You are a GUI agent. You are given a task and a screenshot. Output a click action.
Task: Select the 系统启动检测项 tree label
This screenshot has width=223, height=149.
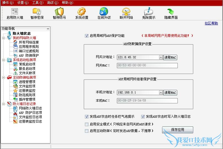pyautogui.click(x=24, y=60)
